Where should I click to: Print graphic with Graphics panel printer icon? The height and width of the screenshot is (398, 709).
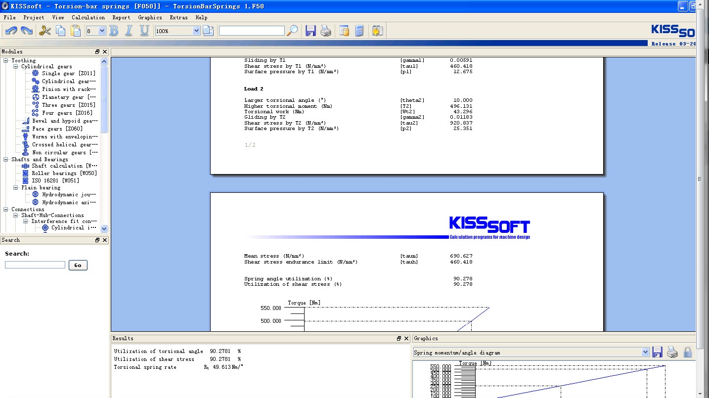point(672,352)
